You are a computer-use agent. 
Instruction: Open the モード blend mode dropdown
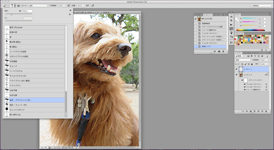click(39, 6)
